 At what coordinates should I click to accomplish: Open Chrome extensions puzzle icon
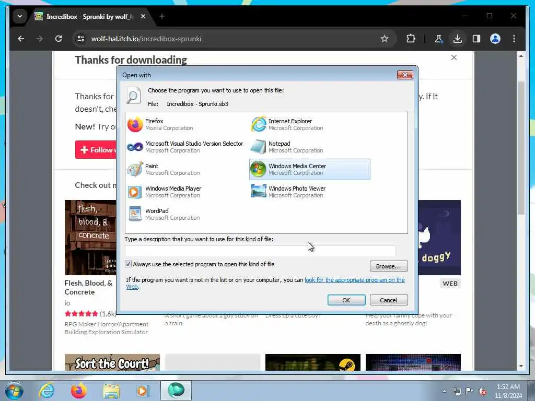coord(411,39)
